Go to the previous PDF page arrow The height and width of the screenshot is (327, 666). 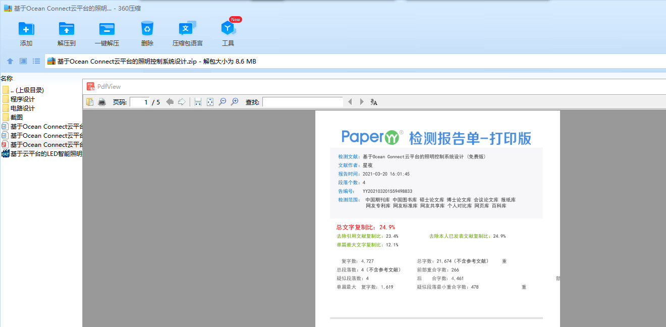click(x=170, y=102)
